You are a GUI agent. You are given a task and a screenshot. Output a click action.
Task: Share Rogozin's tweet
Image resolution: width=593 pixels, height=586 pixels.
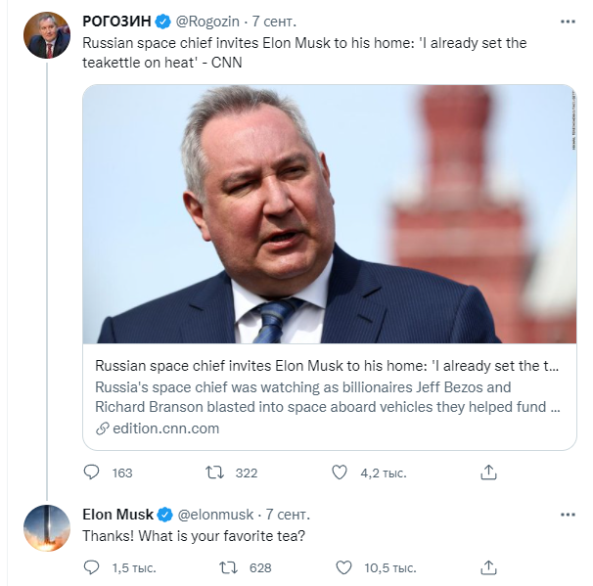click(488, 473)
